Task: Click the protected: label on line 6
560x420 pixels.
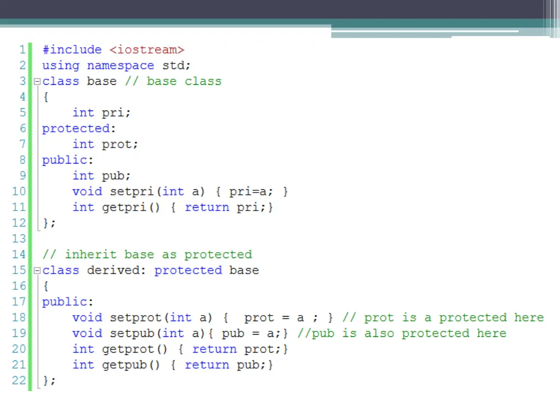Action: (x=79, y=129)
